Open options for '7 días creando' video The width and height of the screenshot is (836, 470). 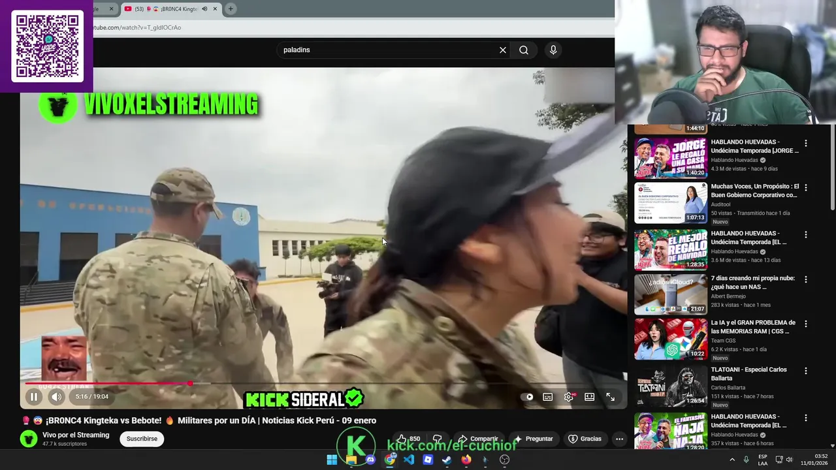pyautogui.click(x=805, y=279)
